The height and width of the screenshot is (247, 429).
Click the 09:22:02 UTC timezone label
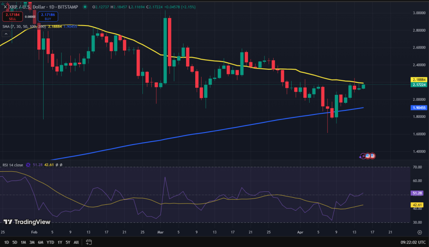(413, 242)
